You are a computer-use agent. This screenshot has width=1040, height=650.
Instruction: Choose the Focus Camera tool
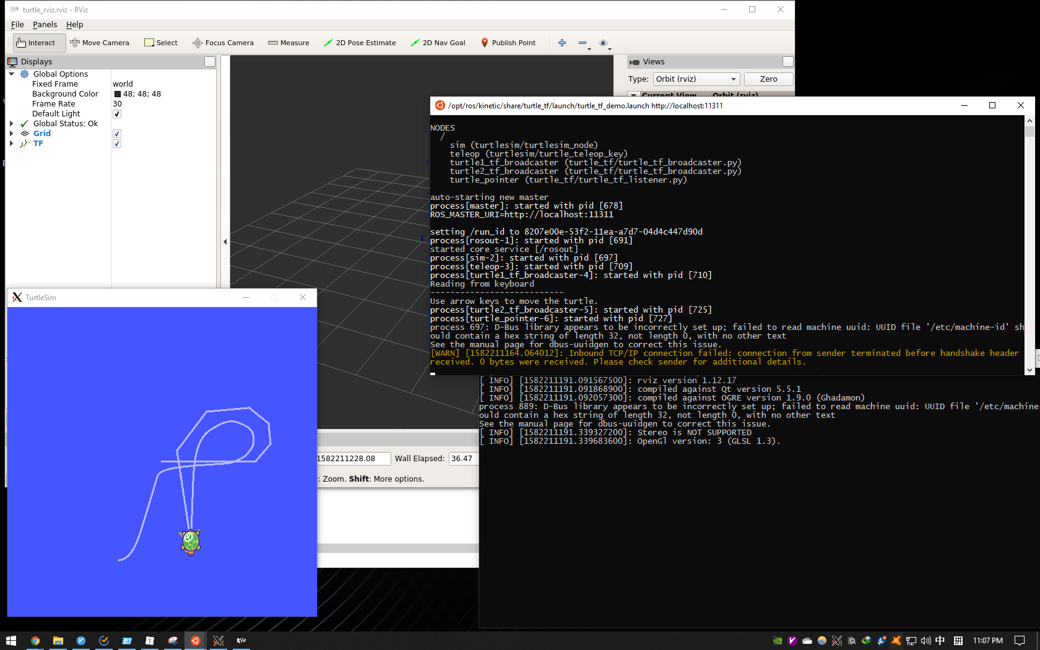(x=223, y=43)
